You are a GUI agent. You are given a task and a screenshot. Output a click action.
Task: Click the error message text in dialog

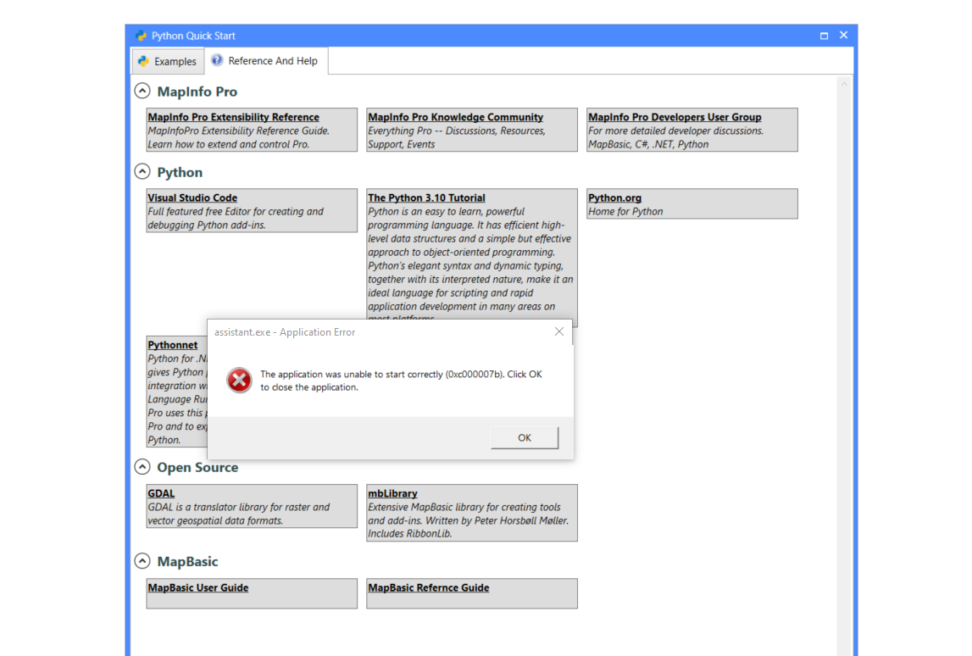pos(401,381)
